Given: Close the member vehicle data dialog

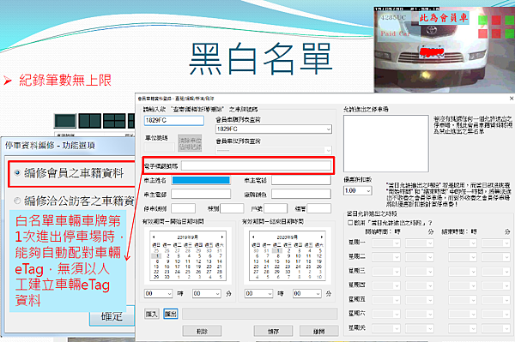Looking at the screenshot, I should (x=512, y=98).
